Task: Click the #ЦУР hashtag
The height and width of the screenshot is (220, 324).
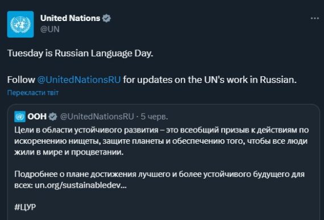Action: coord(25,207)
